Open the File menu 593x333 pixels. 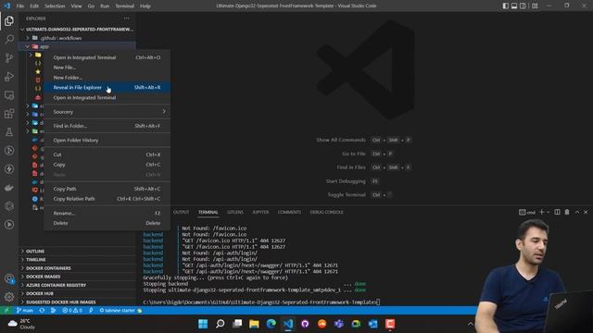click(x=20, y=6)
